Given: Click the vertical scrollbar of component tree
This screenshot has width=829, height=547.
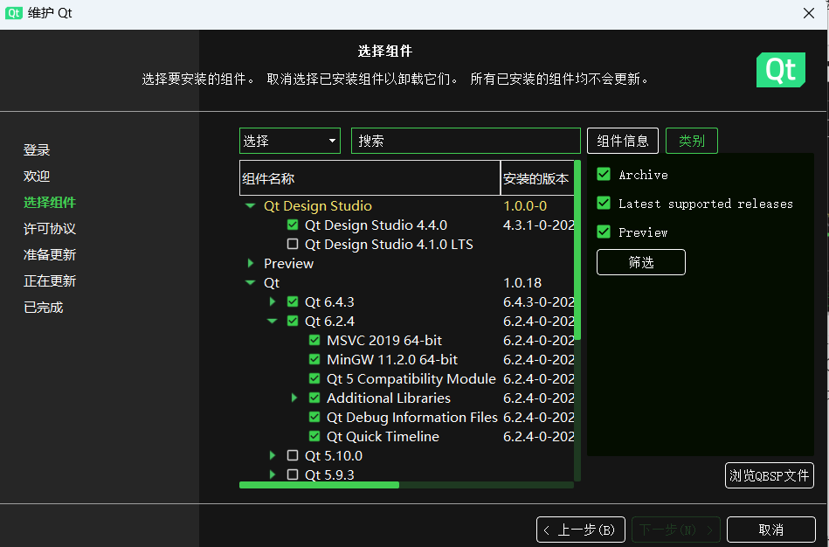Looking at the screenshot, I should point(577,321).
